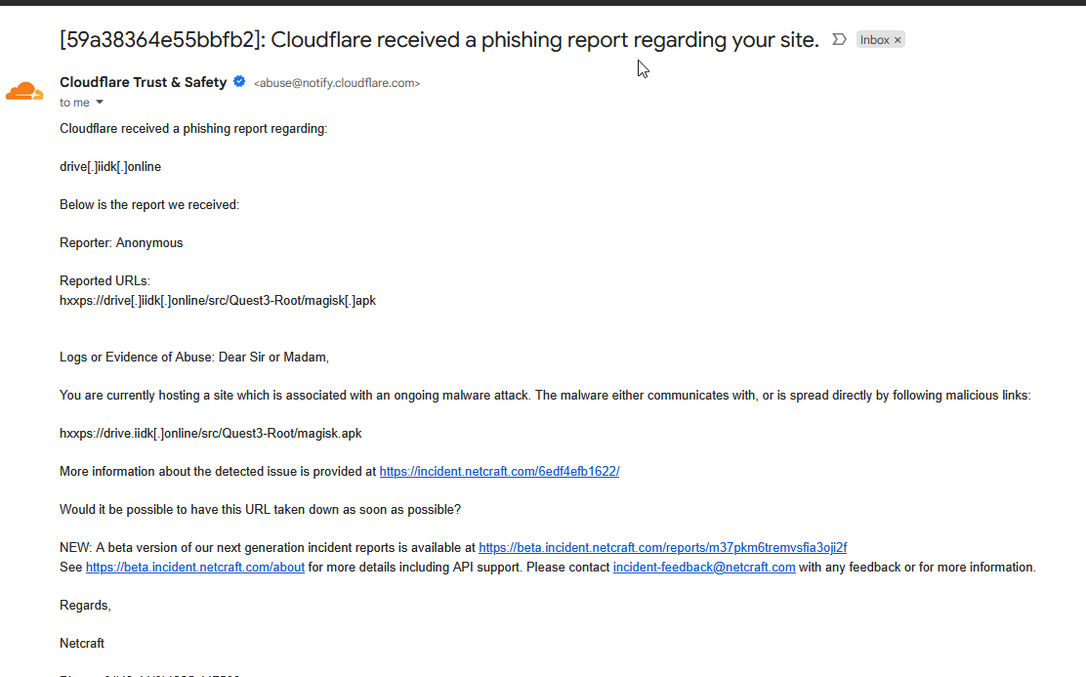Remove the Inbox label with its x
This screenshot has height=677, width=1086.
pos(898,40)
